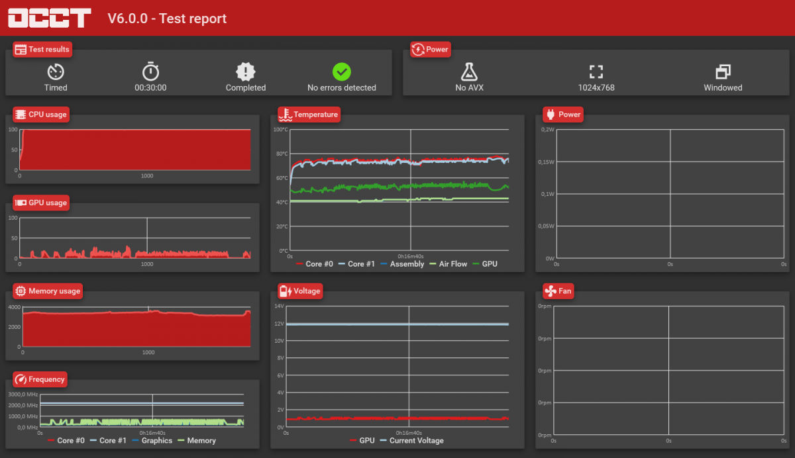
Task: Toggle Memory series in Frequency legend
Action: point(197,441)
